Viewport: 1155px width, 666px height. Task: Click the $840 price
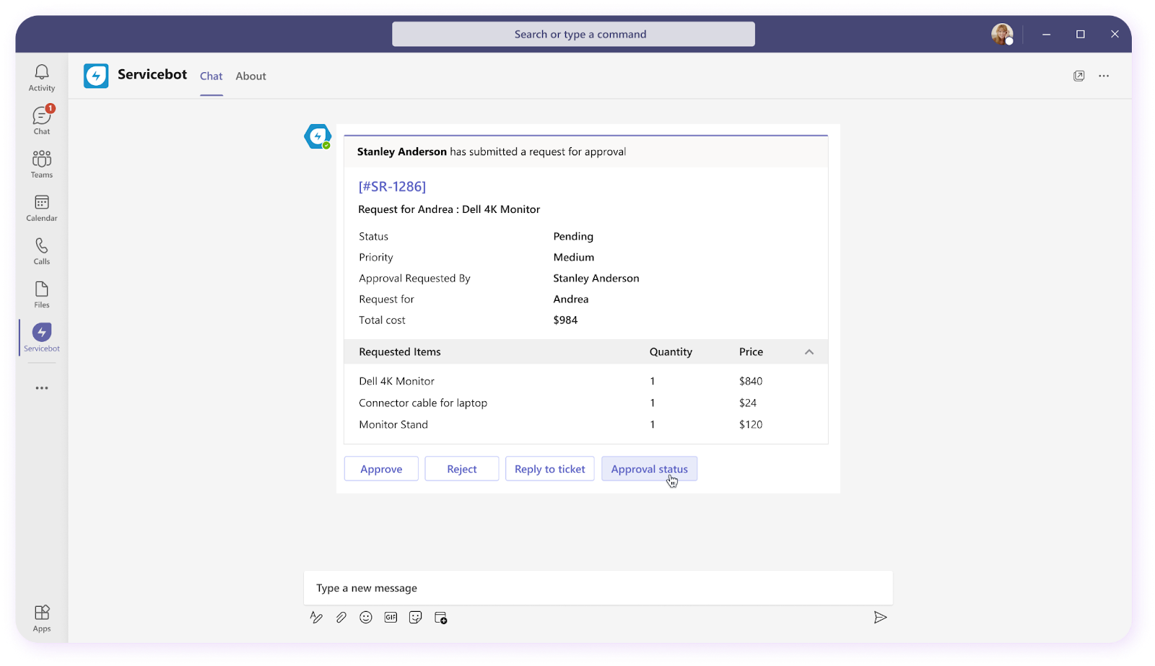tap(751, 381)
